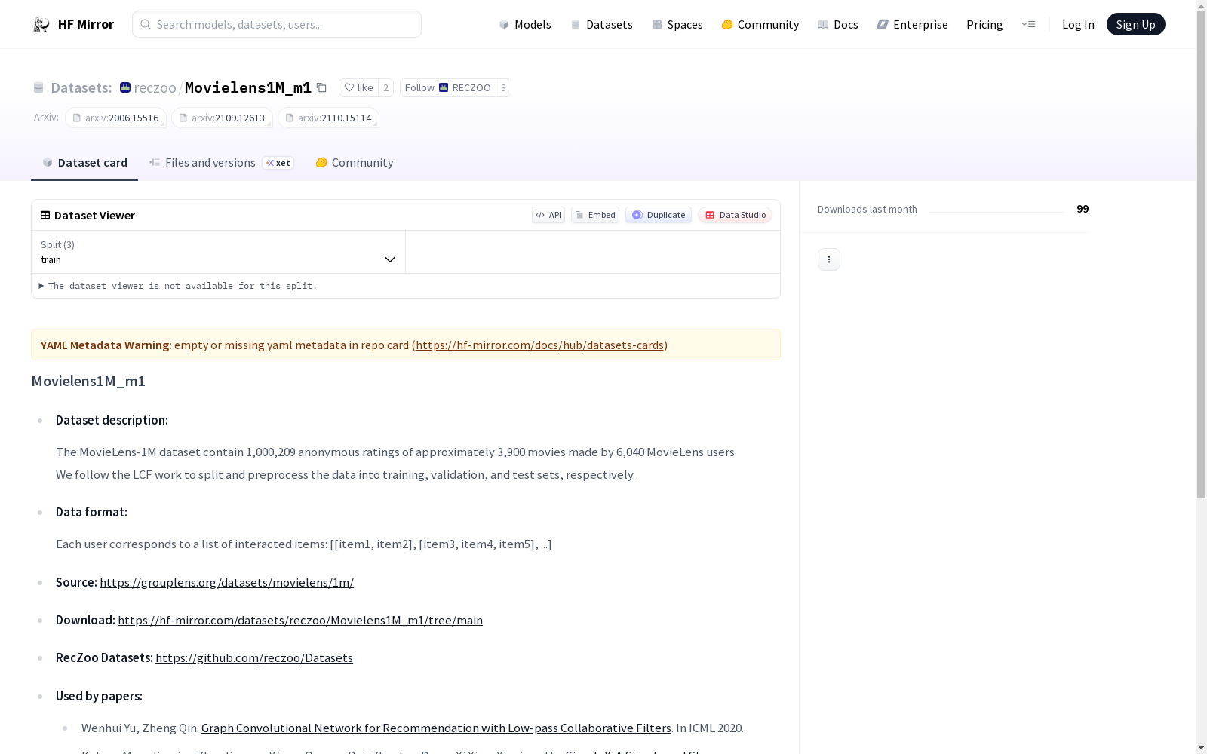
Task: Open the datasets-cards documentation link
Action: tap(539, 345)
